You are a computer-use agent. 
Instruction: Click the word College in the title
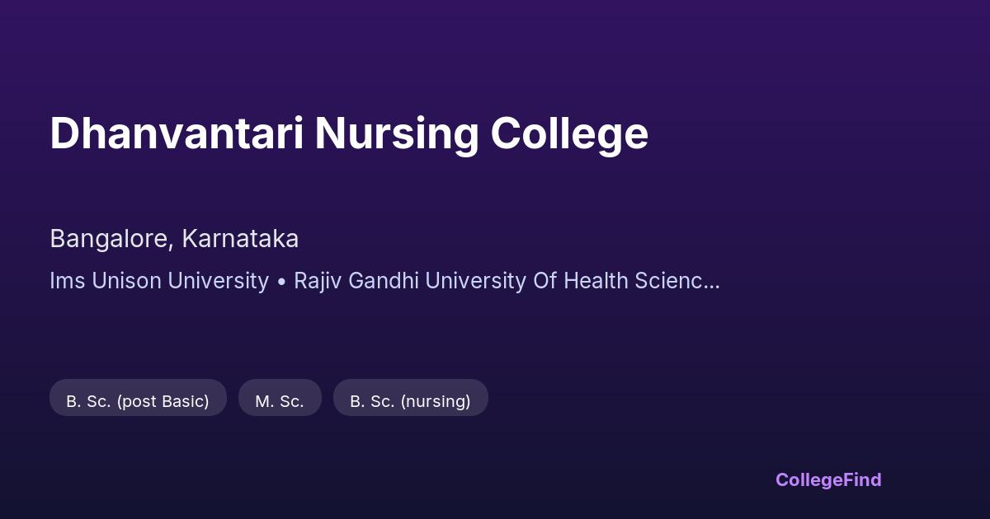(569, 133)
